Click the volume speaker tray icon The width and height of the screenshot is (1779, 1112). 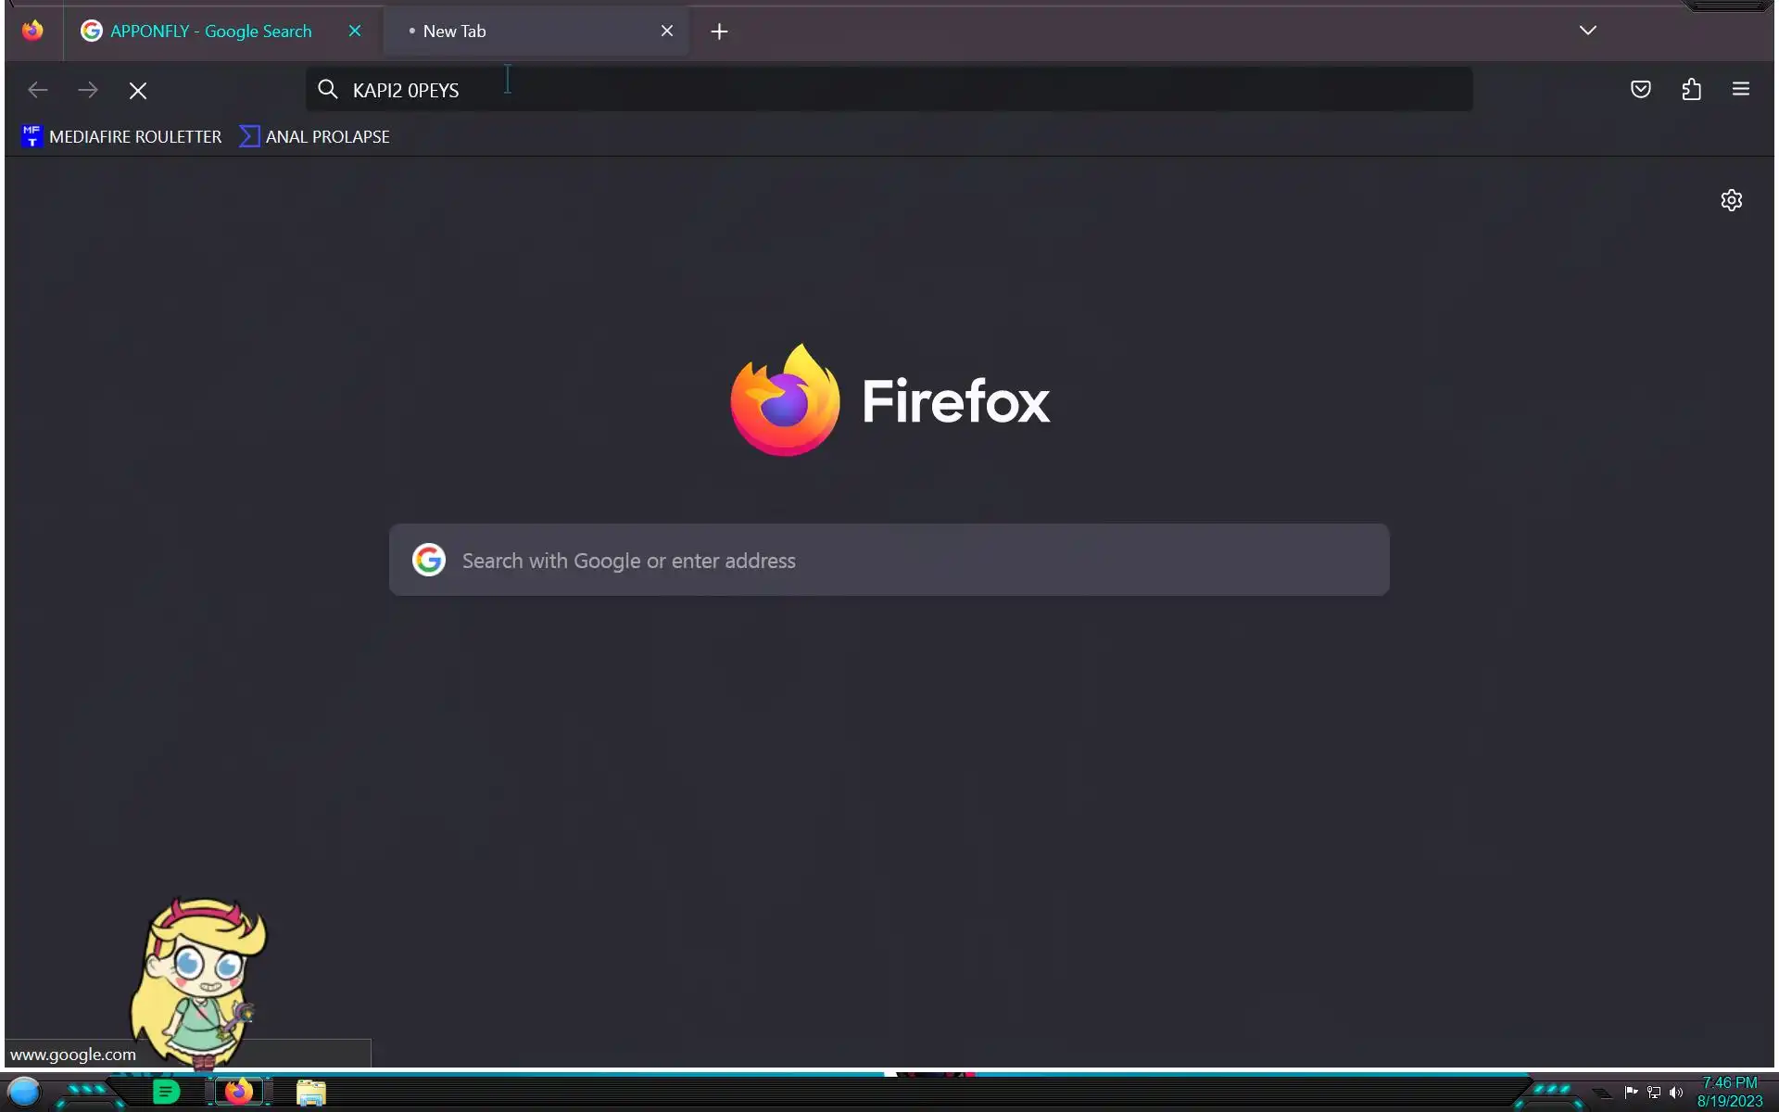click(1675, 1093)
